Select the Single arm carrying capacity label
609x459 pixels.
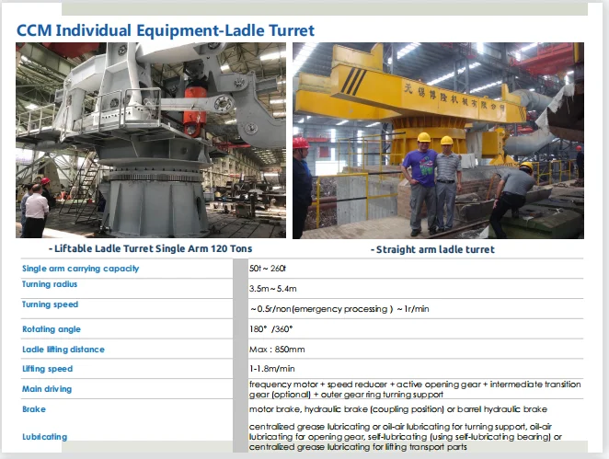click(81, 269)
